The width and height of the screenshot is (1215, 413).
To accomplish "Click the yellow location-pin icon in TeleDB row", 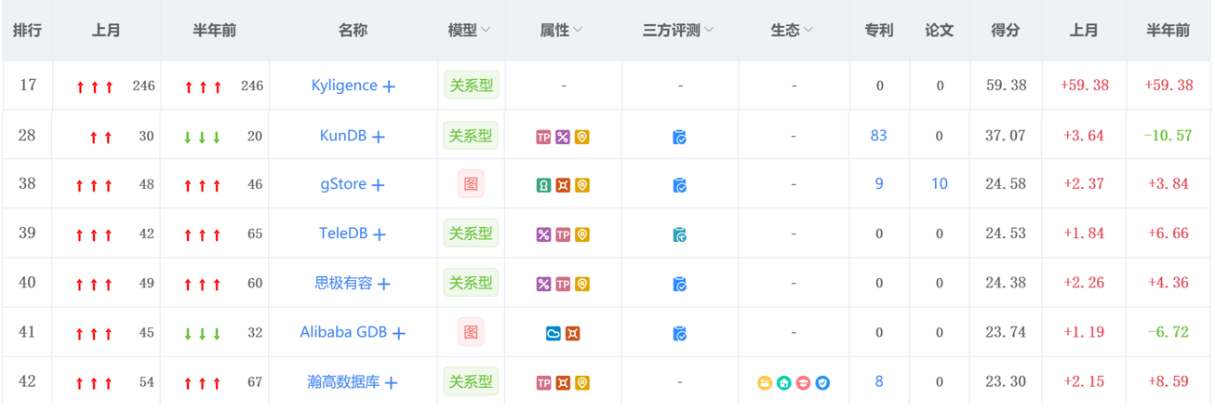I will (581, 235).
